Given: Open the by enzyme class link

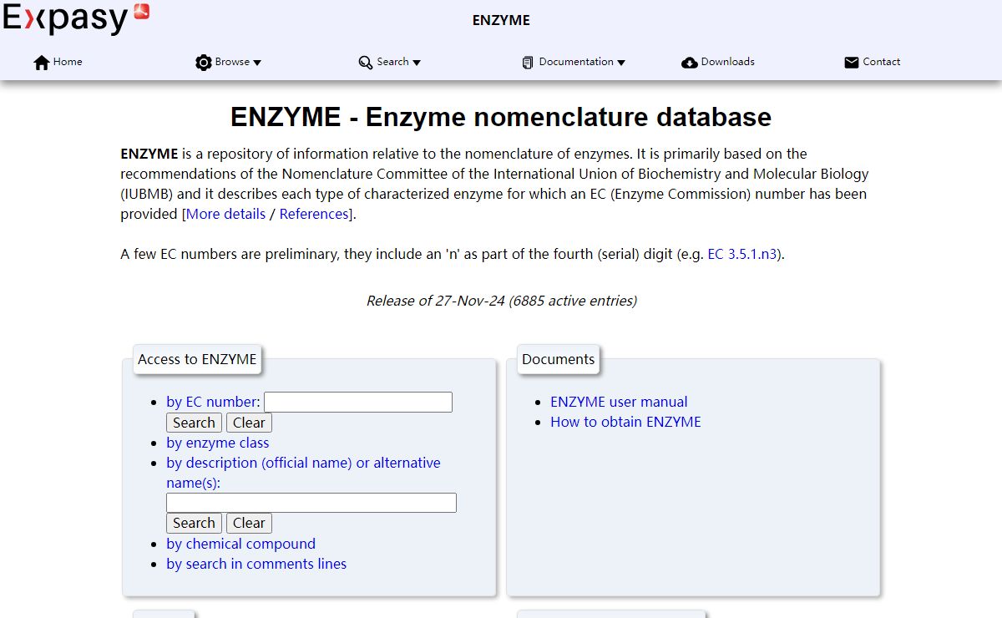Looking at the screenshot, I should pos(217,443).
